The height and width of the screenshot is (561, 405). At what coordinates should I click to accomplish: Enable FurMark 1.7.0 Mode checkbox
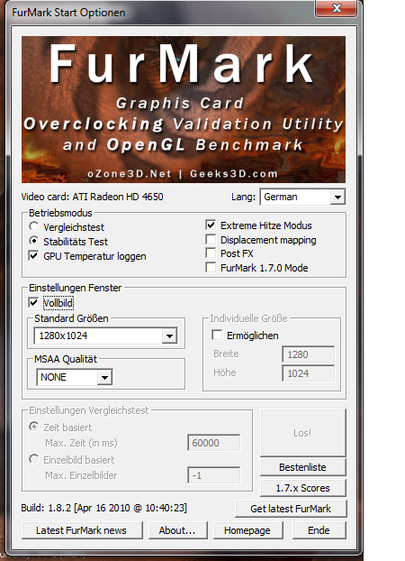click(211, 268)
